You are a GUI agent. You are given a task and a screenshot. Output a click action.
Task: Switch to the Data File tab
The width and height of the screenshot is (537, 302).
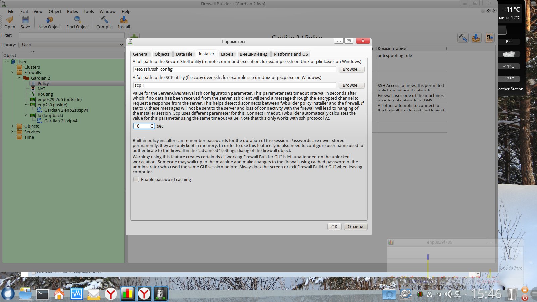(184, 54)
